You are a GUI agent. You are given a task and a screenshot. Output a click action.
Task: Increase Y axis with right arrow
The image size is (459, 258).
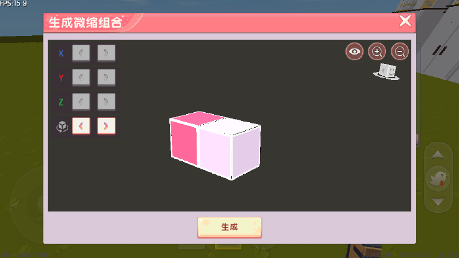(x=106, y=78)
